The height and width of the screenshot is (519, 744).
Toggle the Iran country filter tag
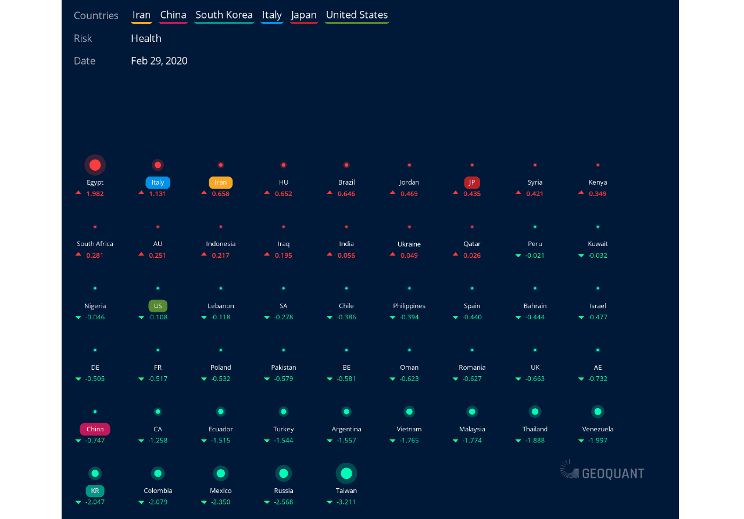[141, 15]
